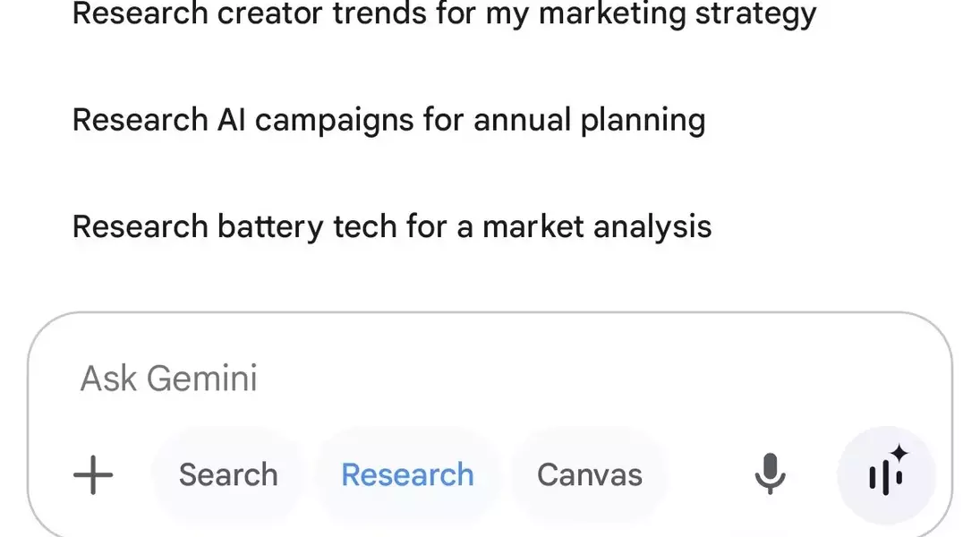980x537 pixels.
Task: Disable the highlighted Research chip
Action: (x=407, y=474)
